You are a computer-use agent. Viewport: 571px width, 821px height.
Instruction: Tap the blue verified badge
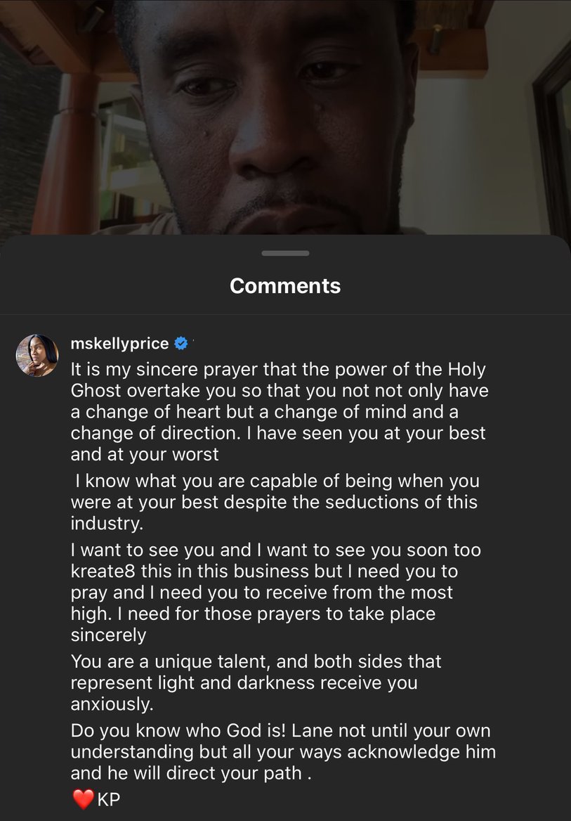181,344
